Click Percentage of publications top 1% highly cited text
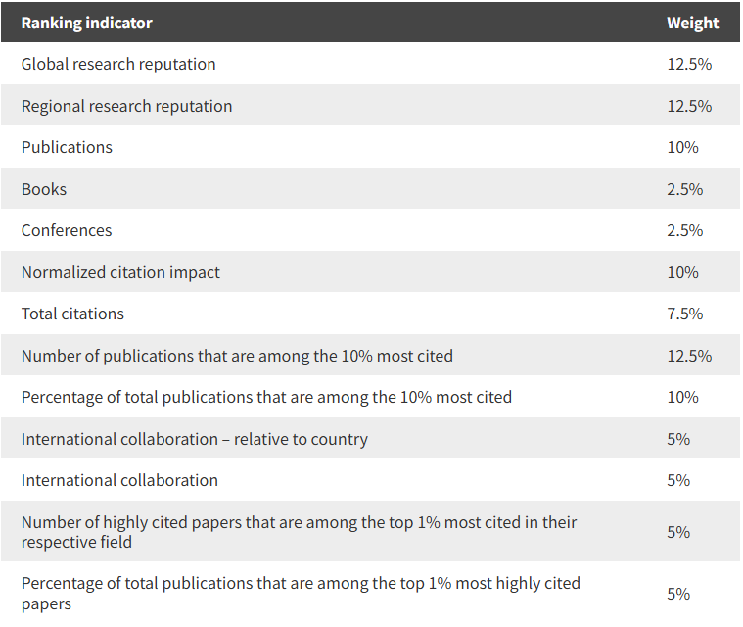Screen dimensions: 743x627 coord(301,594)
